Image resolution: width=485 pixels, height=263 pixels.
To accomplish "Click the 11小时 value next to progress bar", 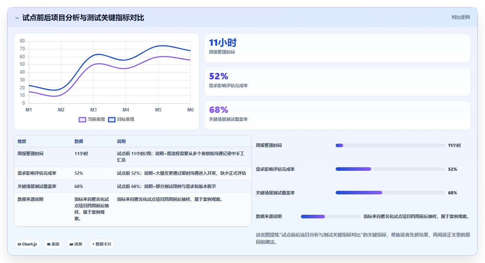I will 455,145.
